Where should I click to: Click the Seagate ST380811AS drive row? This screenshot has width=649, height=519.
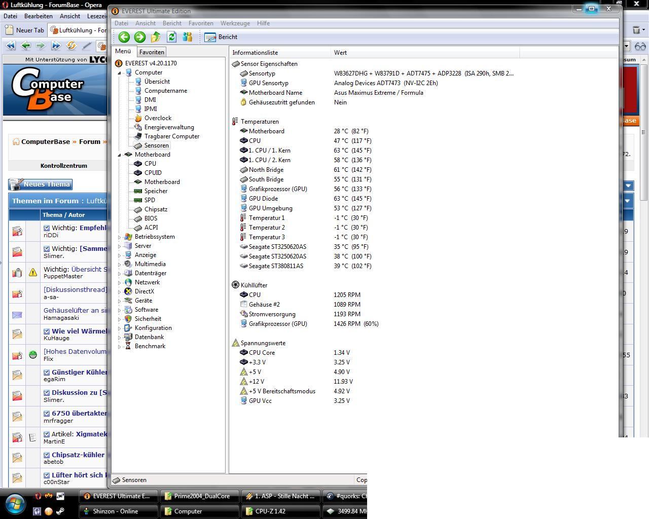(306, 266)
